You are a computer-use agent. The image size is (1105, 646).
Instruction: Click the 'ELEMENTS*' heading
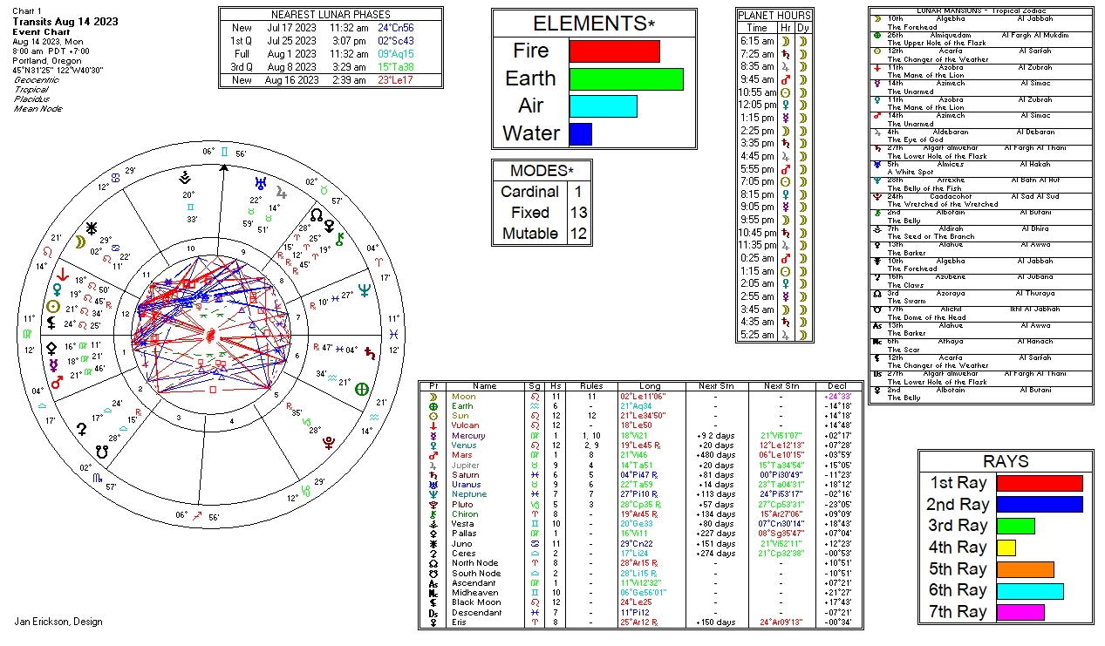click(594, 24)
